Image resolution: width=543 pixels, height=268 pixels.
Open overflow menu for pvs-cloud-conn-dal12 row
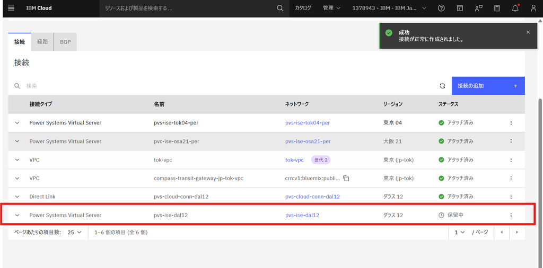pyautogui.click(x=511, y=196)
